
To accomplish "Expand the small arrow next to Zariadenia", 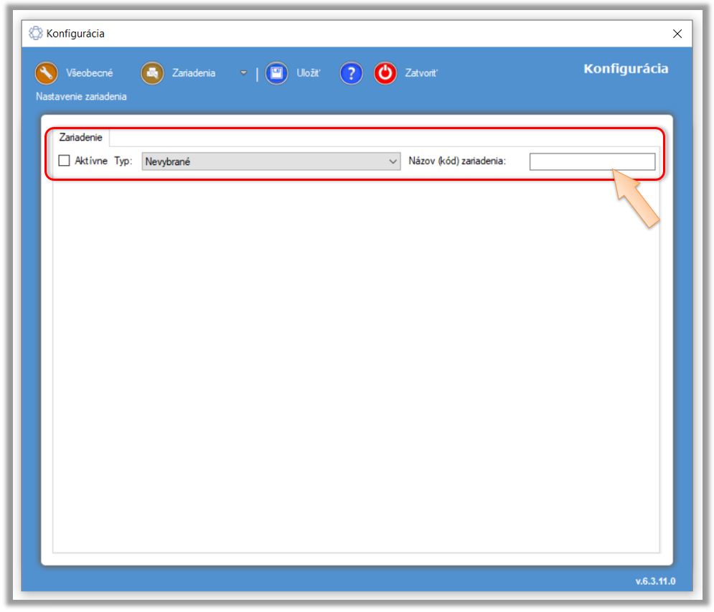I will coord(243,73).
